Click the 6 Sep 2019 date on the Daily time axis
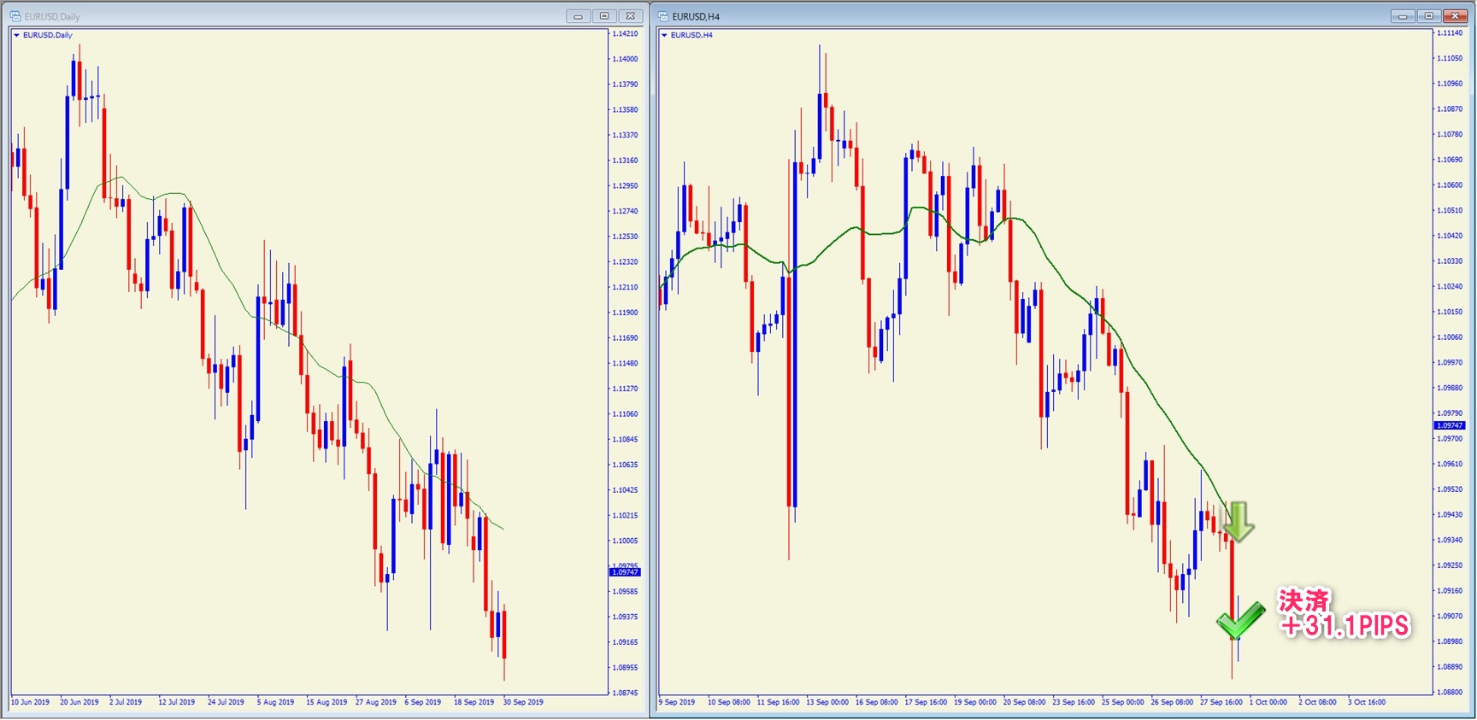1477x720 pixels. coord(422,702)
